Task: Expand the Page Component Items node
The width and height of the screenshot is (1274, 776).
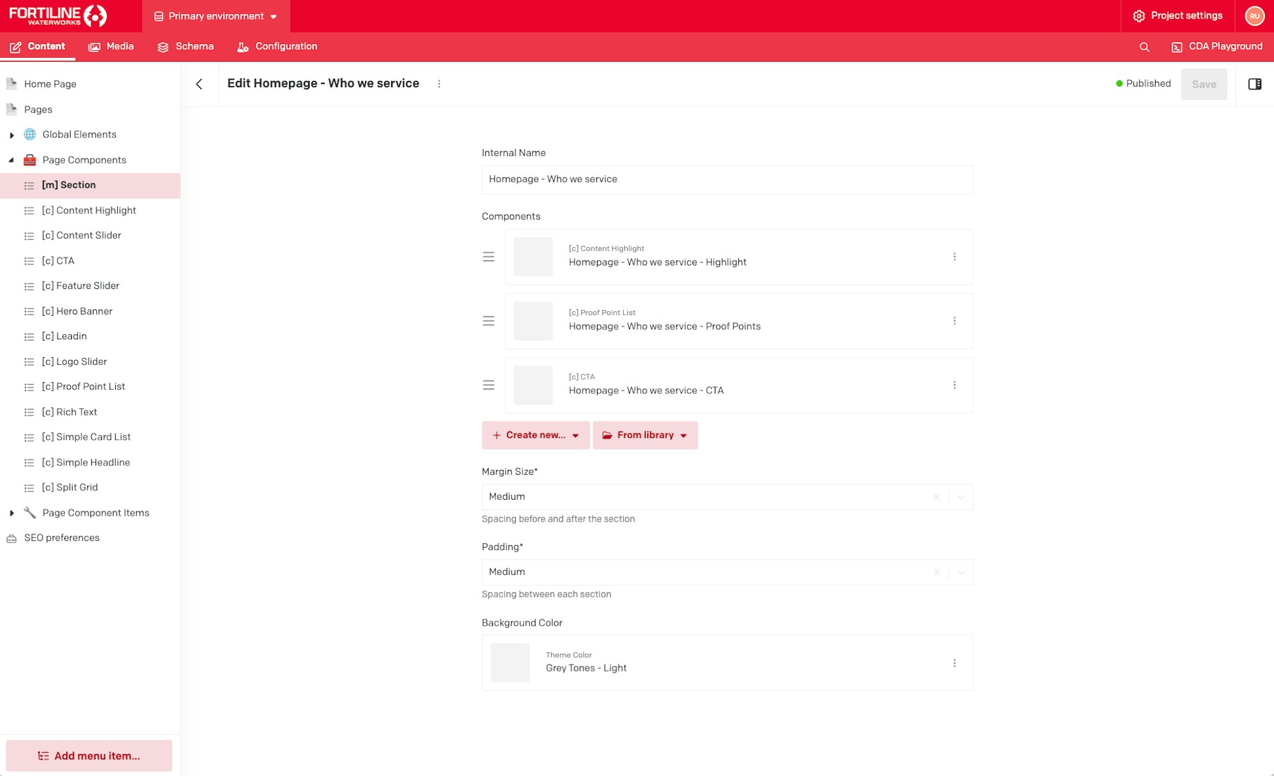Action: [x=11, y=513]
